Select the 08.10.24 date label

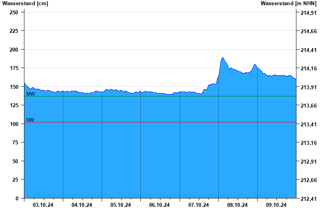[237, 205]
